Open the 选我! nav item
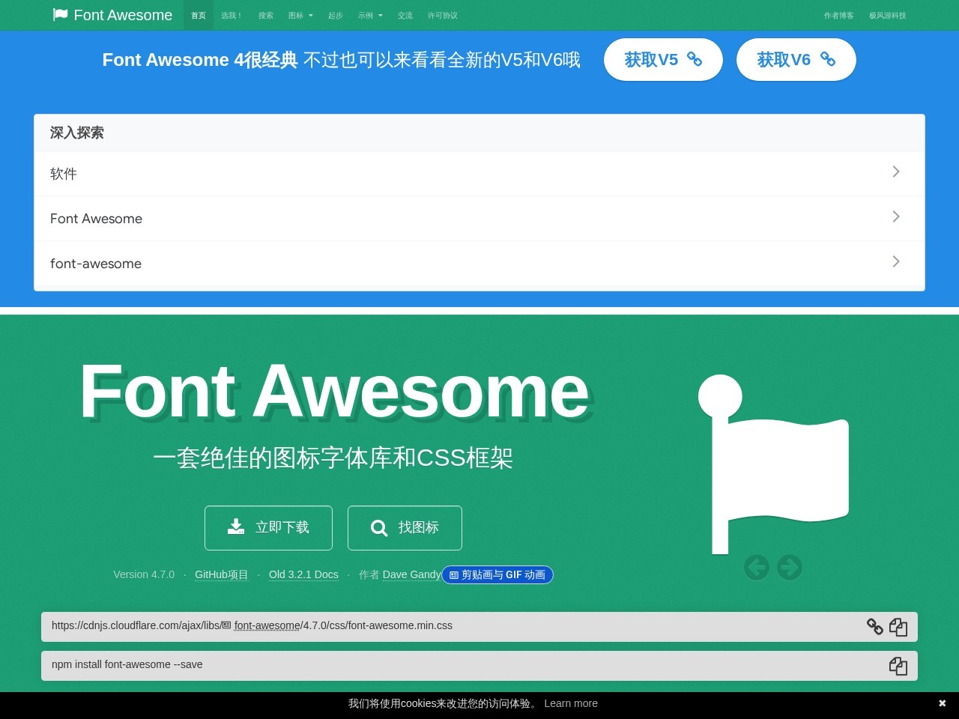The width and height of the screenshot is (959, 719). pos(231,15)
